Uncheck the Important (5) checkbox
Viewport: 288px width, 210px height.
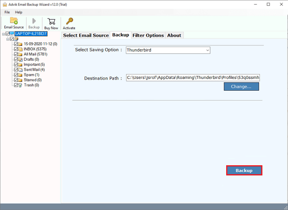(x=16, y=64)
